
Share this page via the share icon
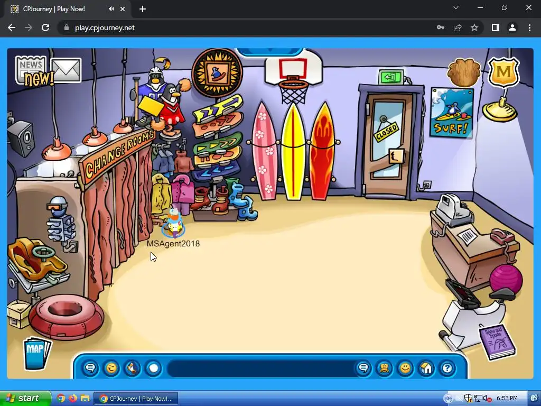point(458,27)
